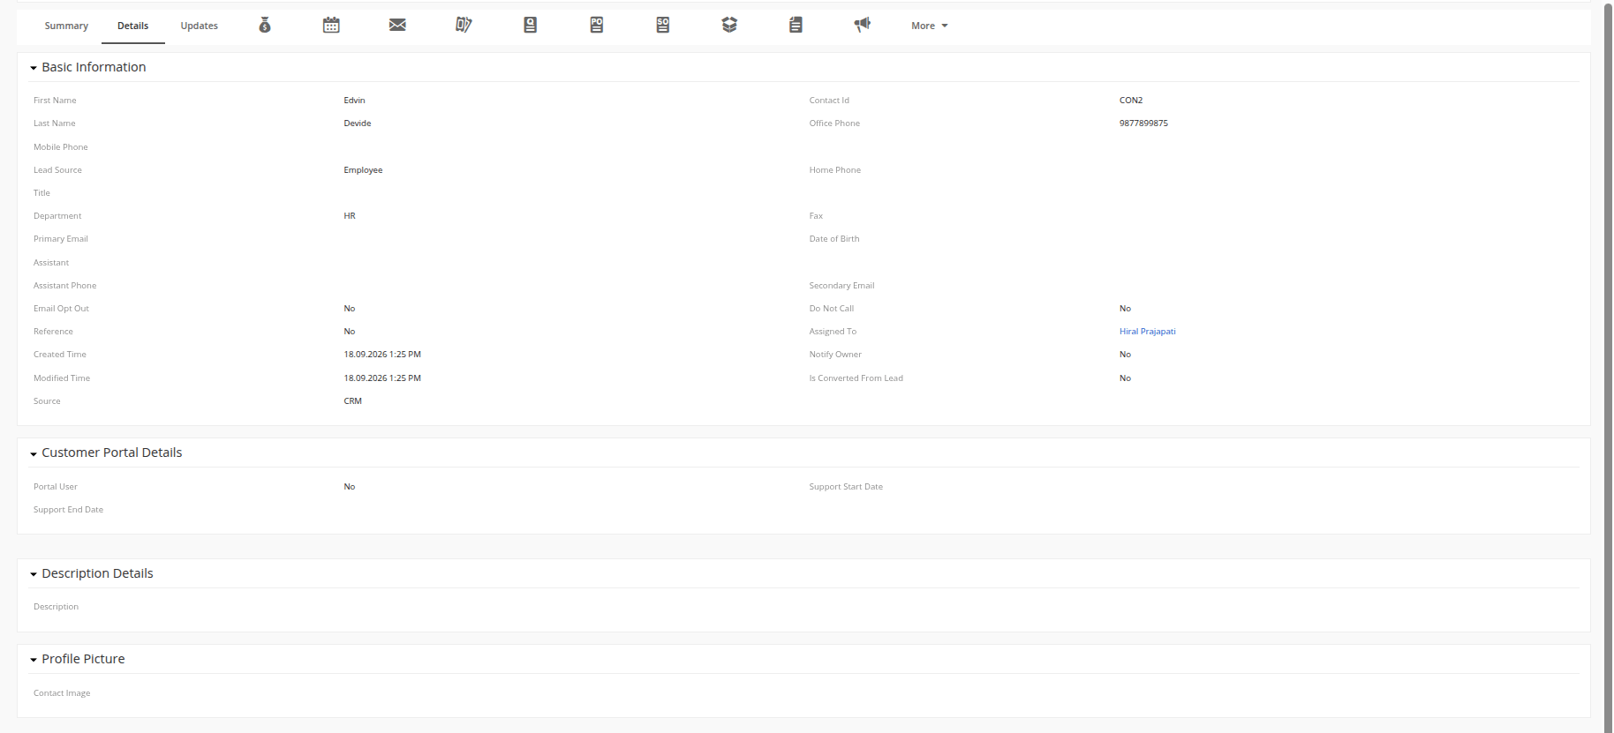Image resolution: width=1614 pixels, height=733 pixels.
Task: Click the Support Start Date field label
Action: (x=846, y=487)
